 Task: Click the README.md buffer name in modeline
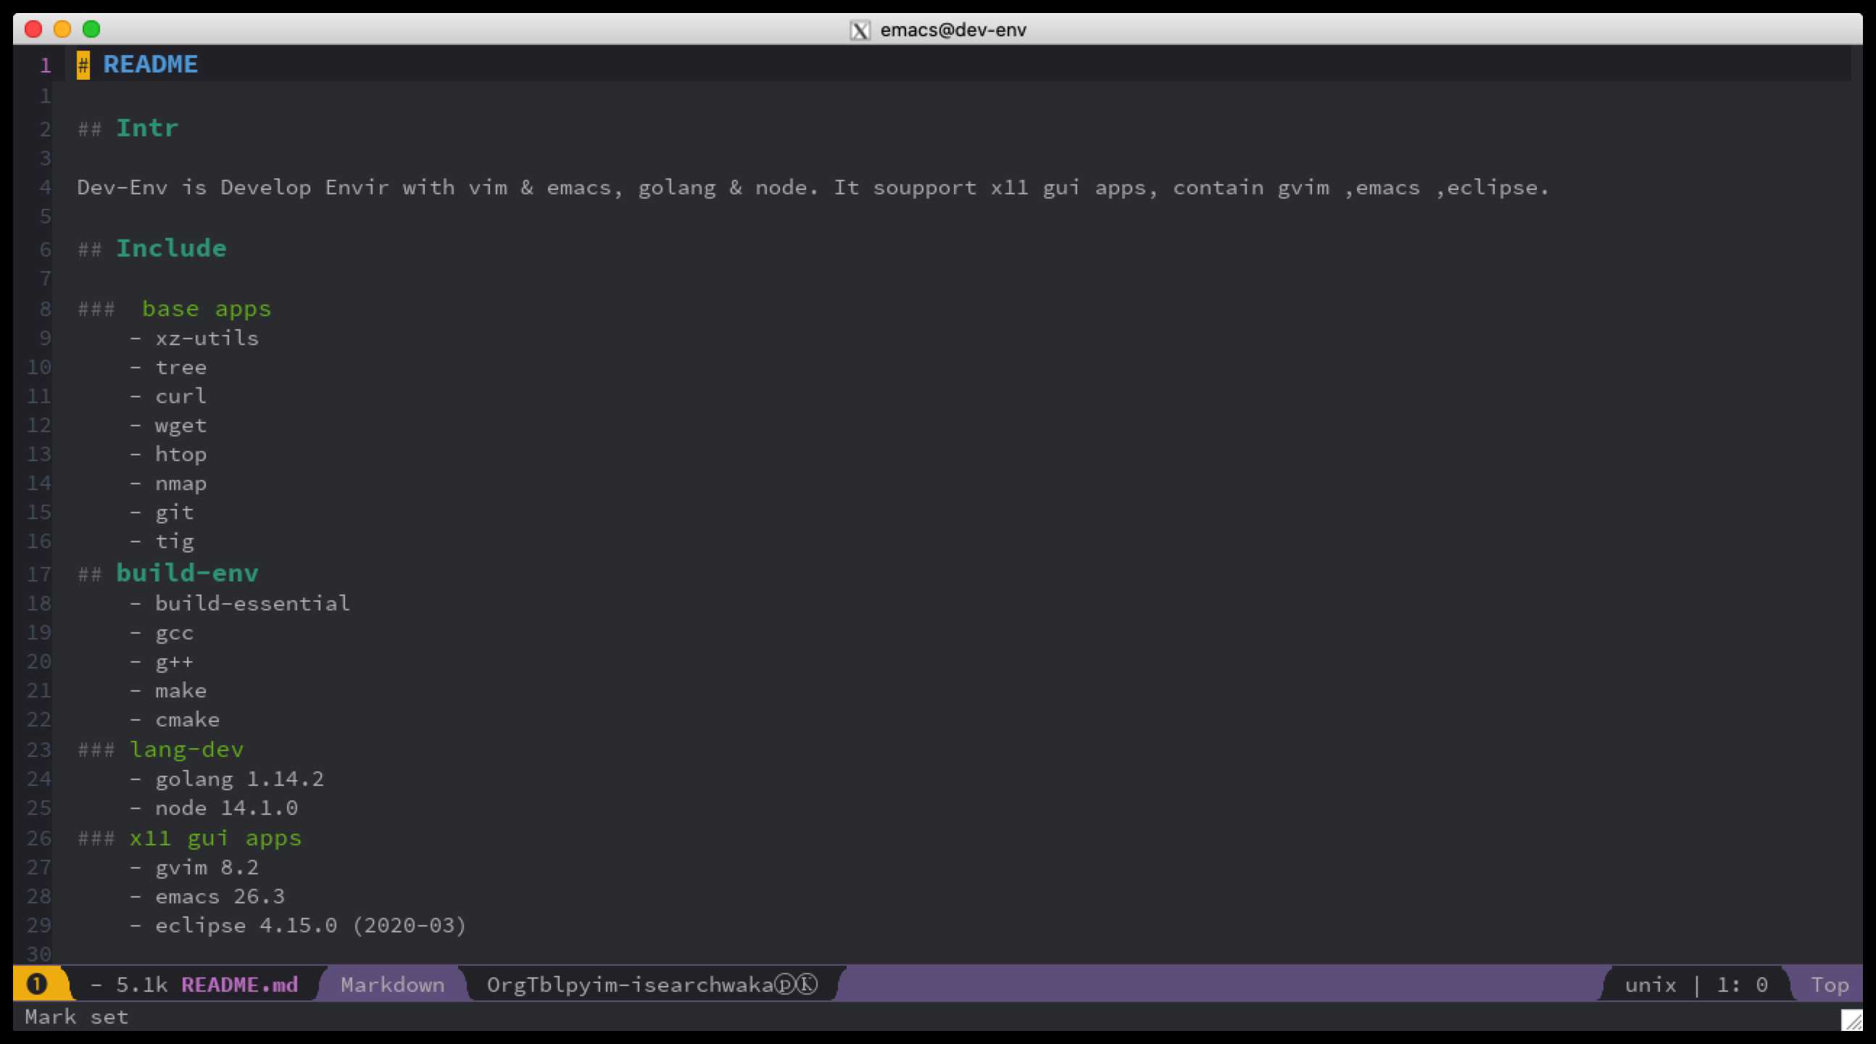coord(240,985)
